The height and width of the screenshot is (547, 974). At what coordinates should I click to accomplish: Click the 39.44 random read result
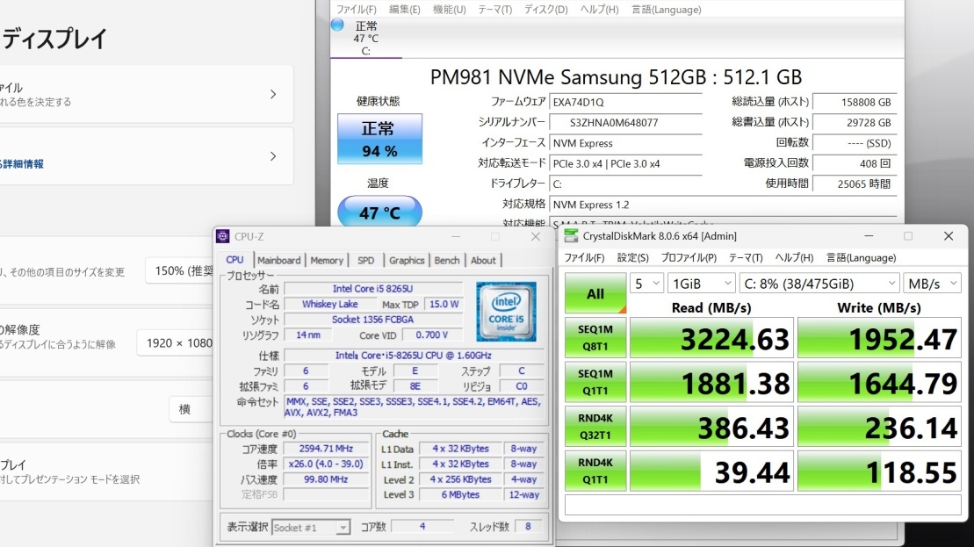click(711, 471)
